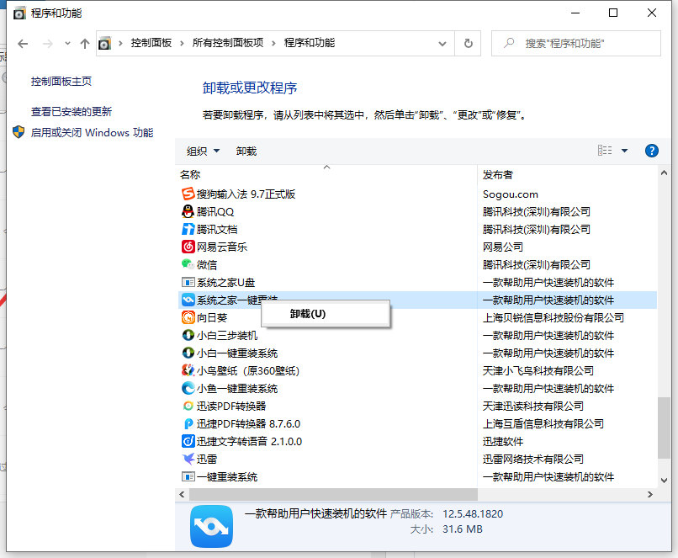
Task: Select the 迅雷 Thunder icon
Action: pyautogui.click(x=188, y=459)
